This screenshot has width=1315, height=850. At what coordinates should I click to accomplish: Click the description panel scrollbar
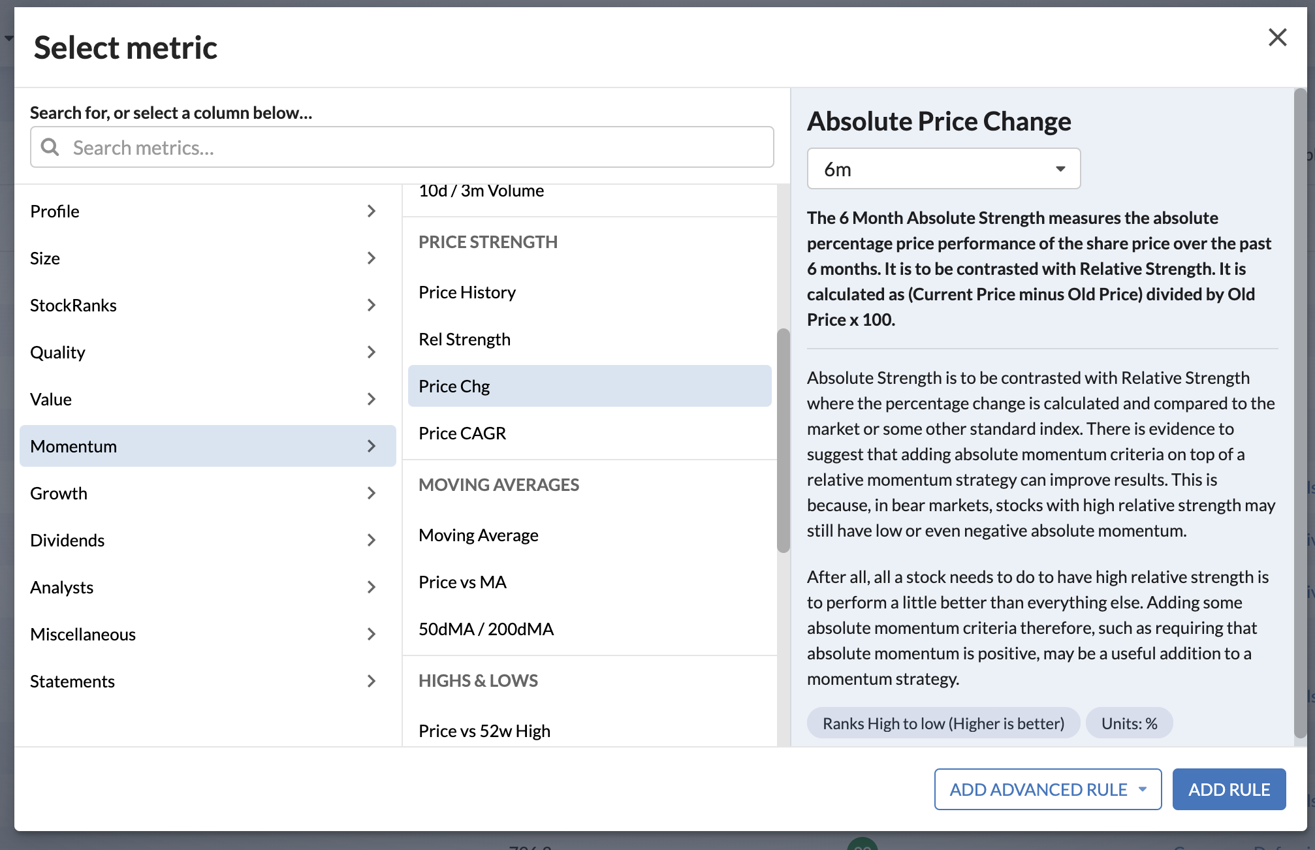1300,413
